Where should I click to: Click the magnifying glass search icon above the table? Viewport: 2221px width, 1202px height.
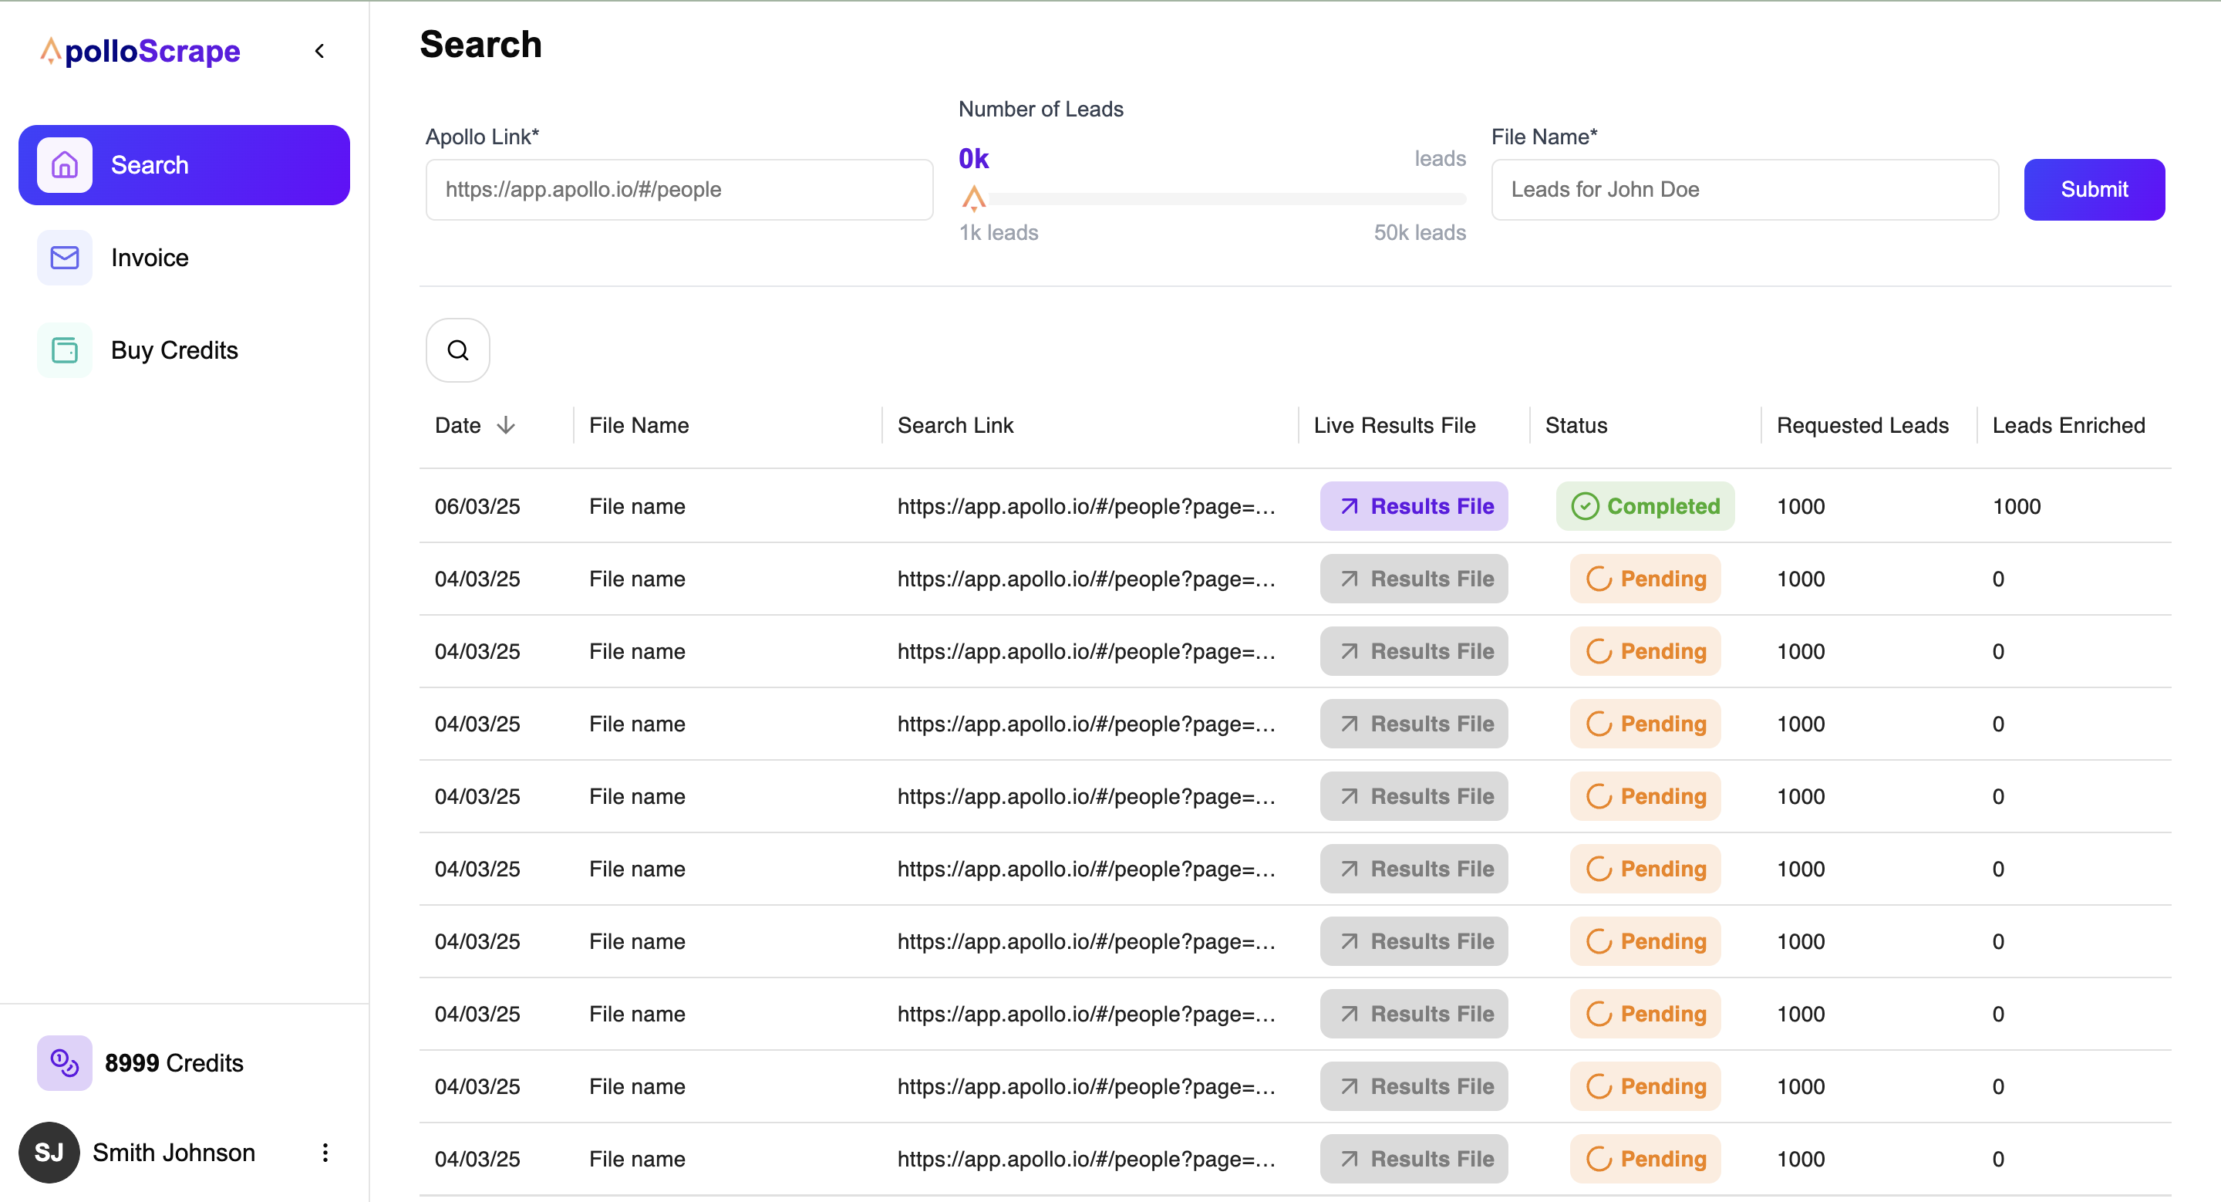[458, 350]
